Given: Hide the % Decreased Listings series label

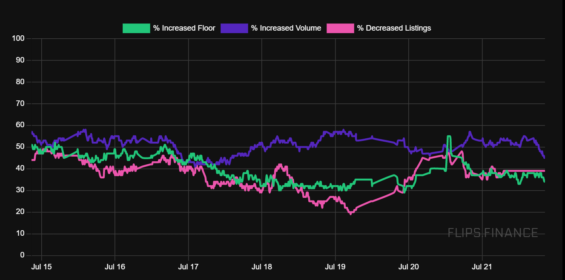Looking at the screenshot, I should coord(394,28).
